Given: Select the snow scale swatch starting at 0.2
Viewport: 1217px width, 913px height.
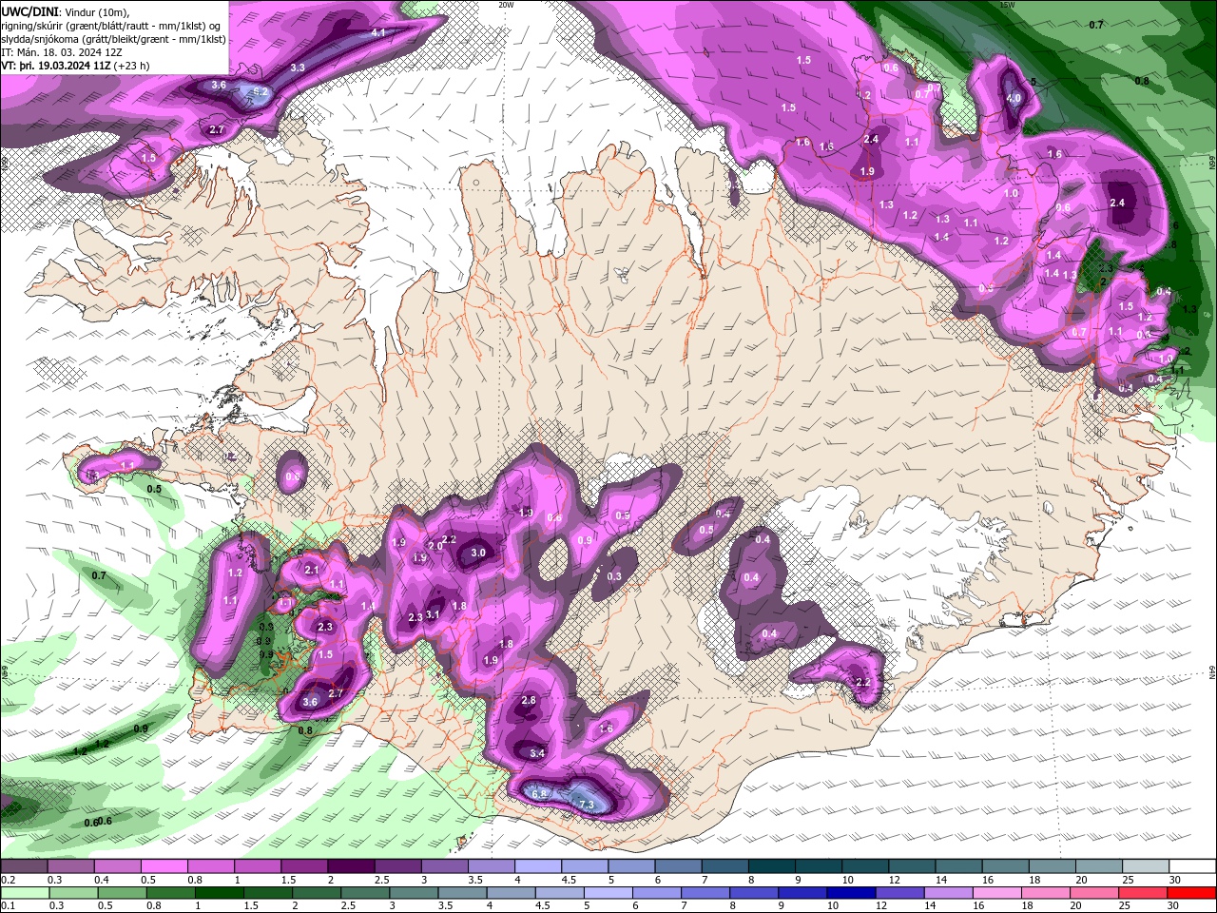Looking at the screenshot, I should (24, 866).
